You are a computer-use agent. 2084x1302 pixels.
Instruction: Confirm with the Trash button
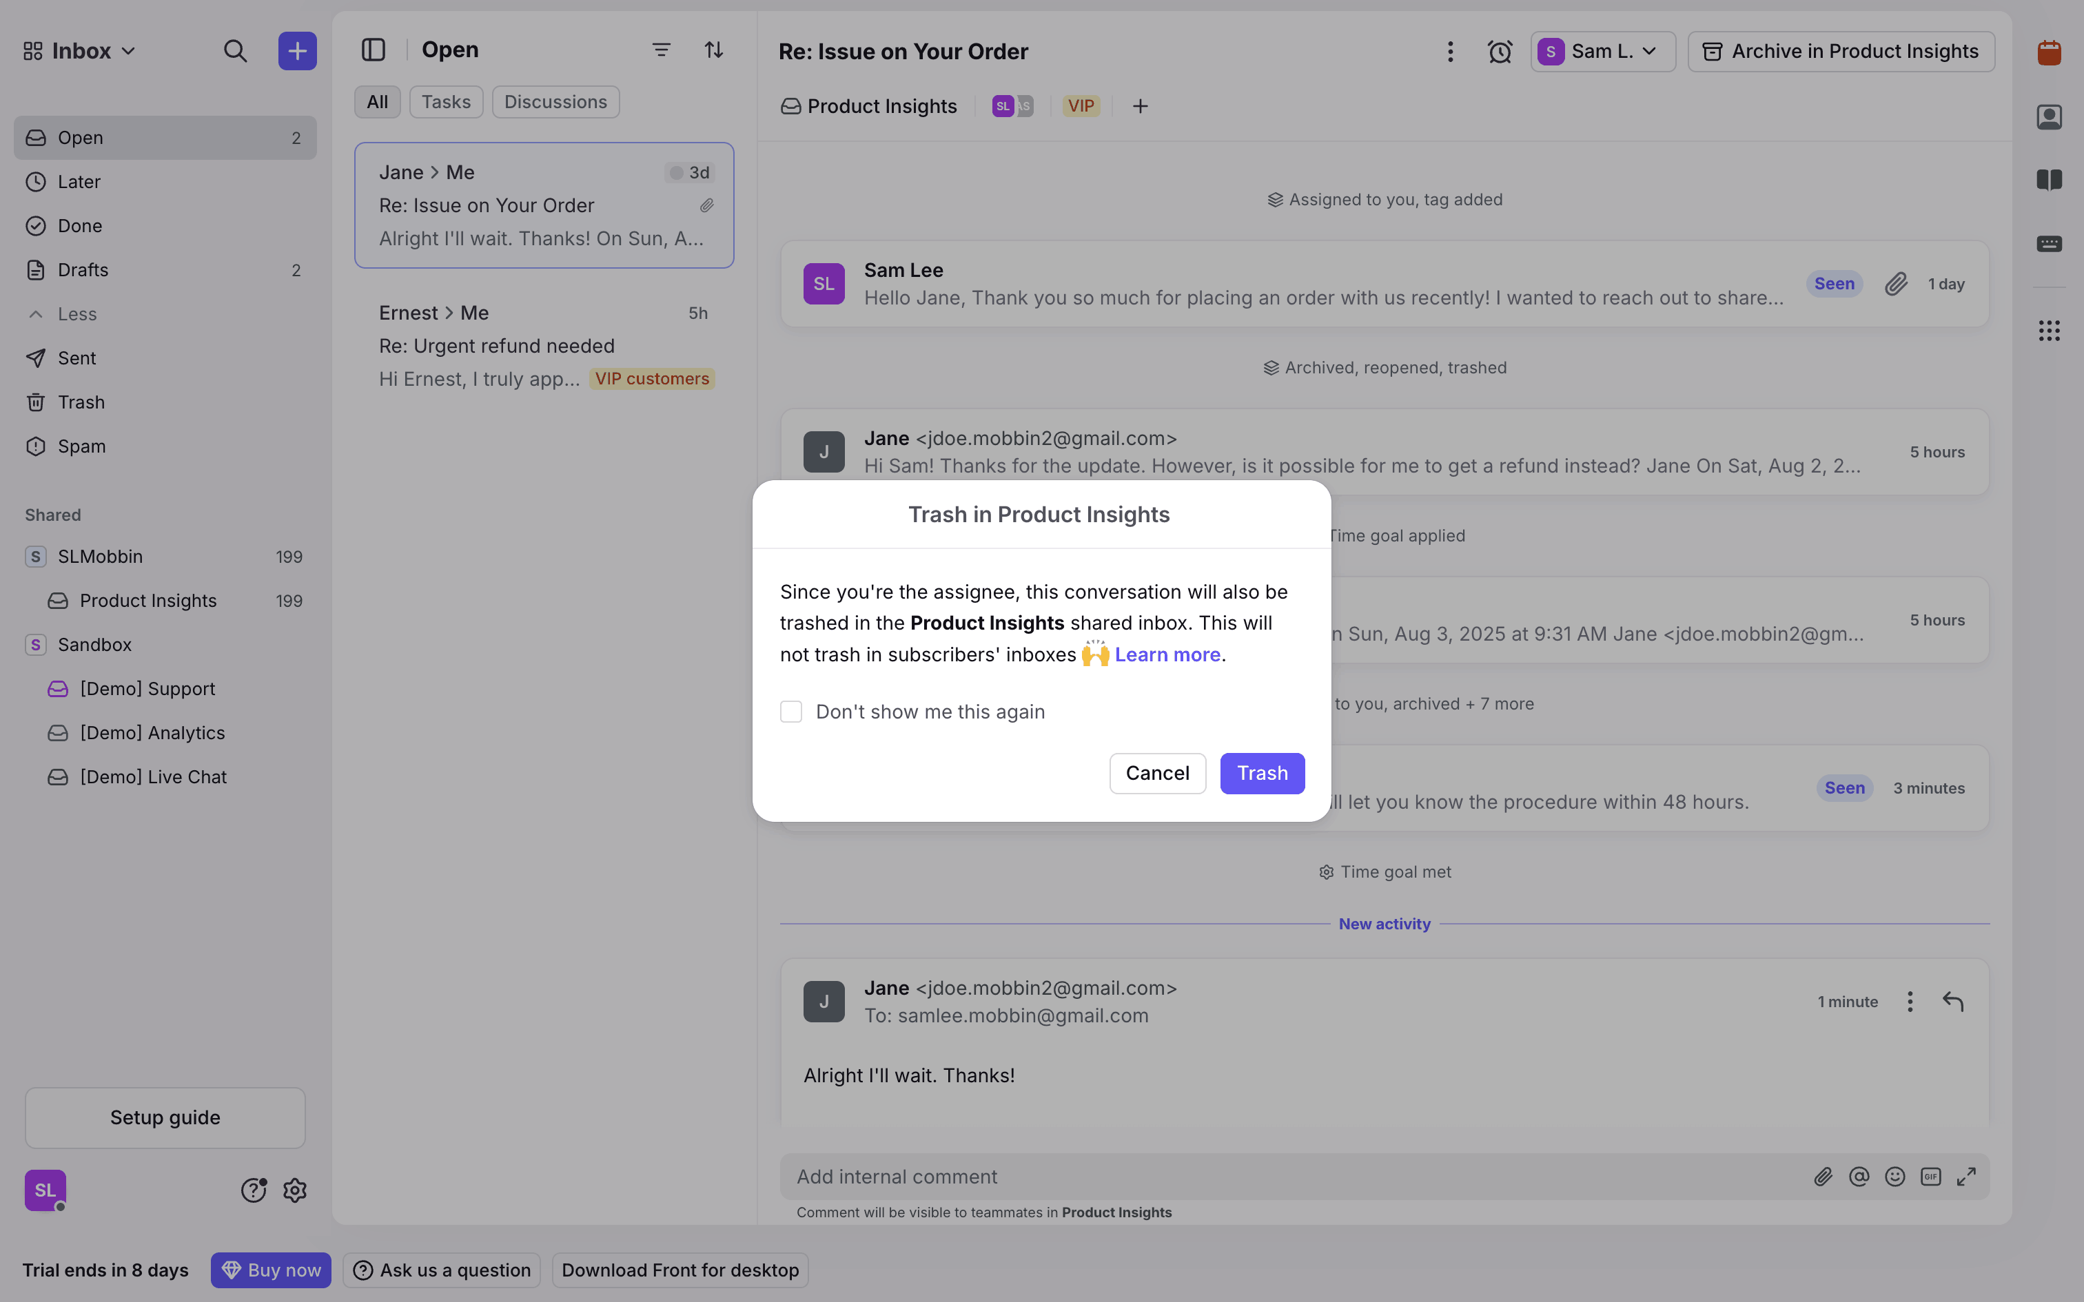click(1262, 773)
